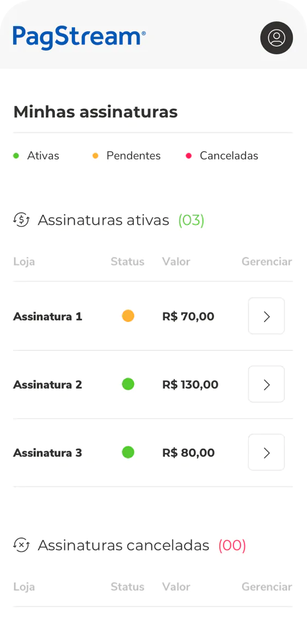
Task: Click the active subscriptions refresh-dollar icon
Action: pos(21,220)
